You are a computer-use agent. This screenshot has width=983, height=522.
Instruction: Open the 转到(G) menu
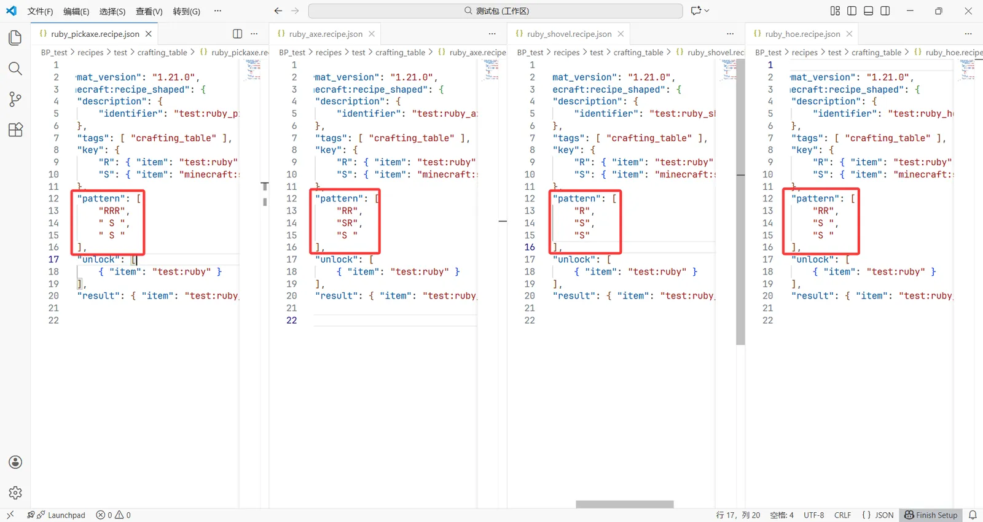tap(187, 11)
